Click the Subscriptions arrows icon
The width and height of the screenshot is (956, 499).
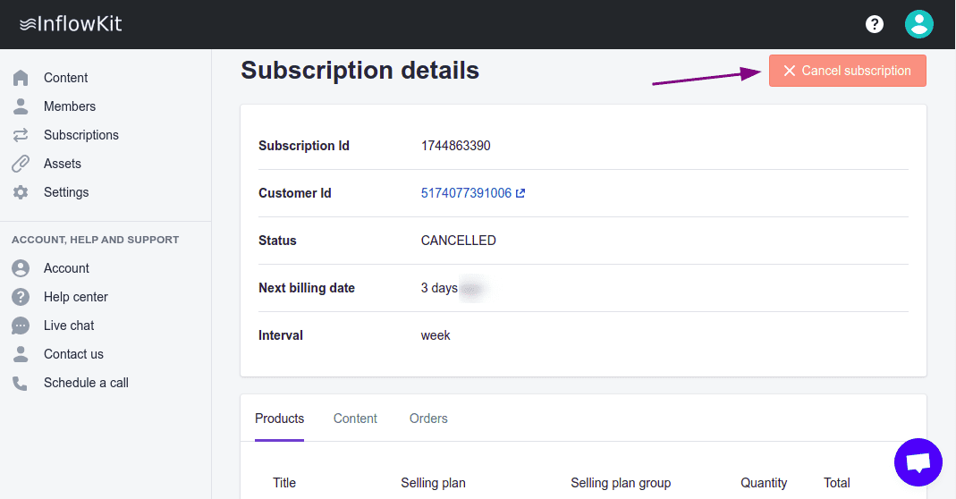[x=21, y=135]
